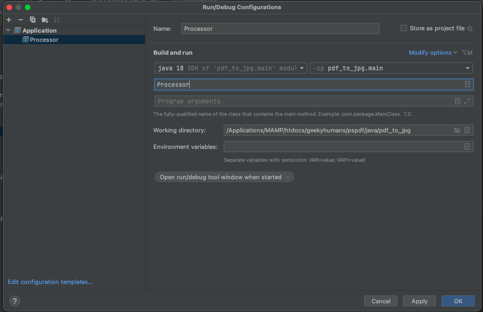The image size is (483, 312).
Task: Open macros list for main class field
Action: (x=467, y=84)
